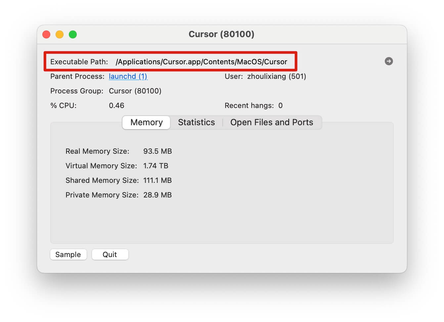Click the % CPU value 0.46

(x=116, y=106)
